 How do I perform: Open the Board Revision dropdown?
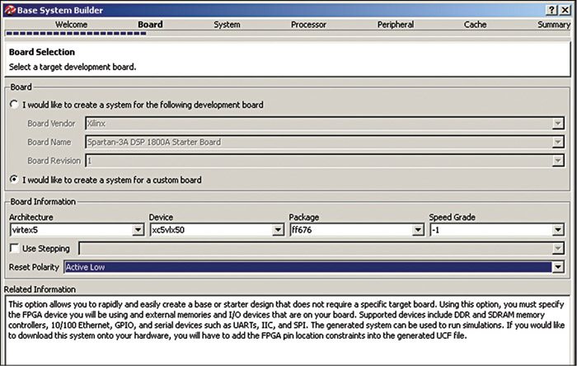(x=558, y=161)
